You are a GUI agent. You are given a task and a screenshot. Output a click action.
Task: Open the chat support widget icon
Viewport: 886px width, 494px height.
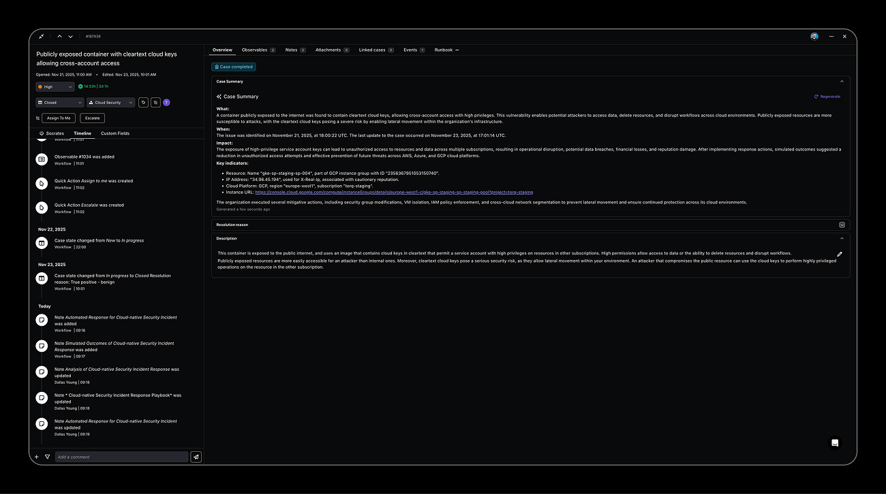coord(835,443)
